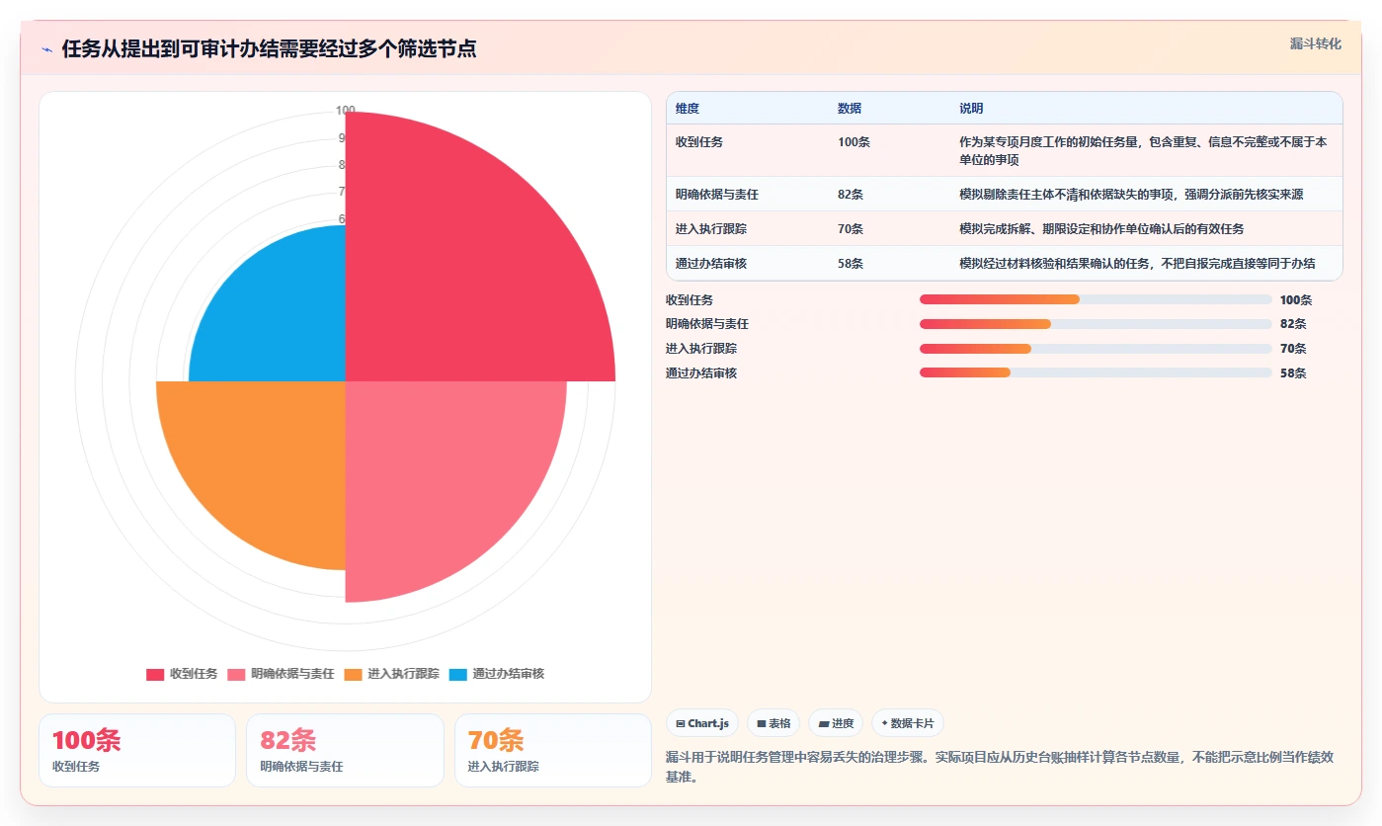Viewport: 1382px width, 826px height.
Task: Toggle the 明确依据与责任 legend swatch
Action: [x=236, y=675]
